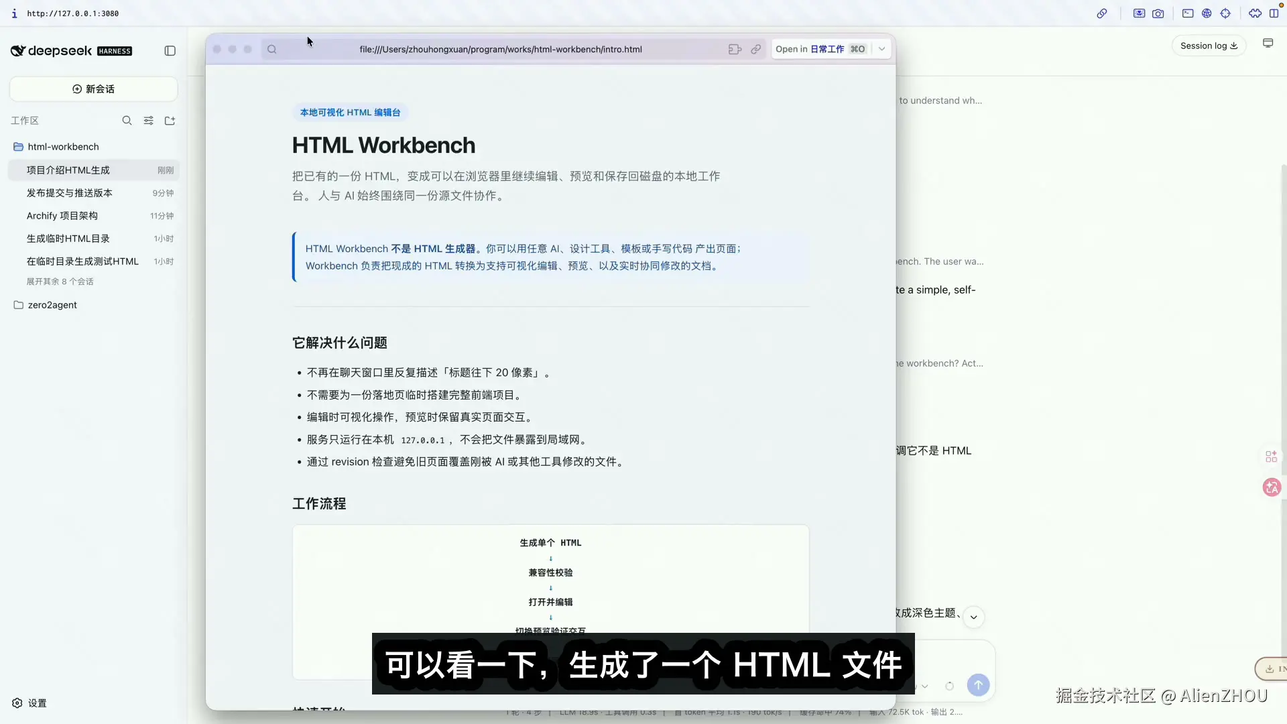Click the 生成单个 HTML workflow step
Viewport: 1287px width, 724px height.
[551, 543]
